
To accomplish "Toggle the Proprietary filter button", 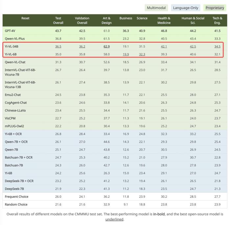I will click(x=215, y=8).
